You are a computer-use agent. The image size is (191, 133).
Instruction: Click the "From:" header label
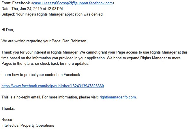pos(6,3)
